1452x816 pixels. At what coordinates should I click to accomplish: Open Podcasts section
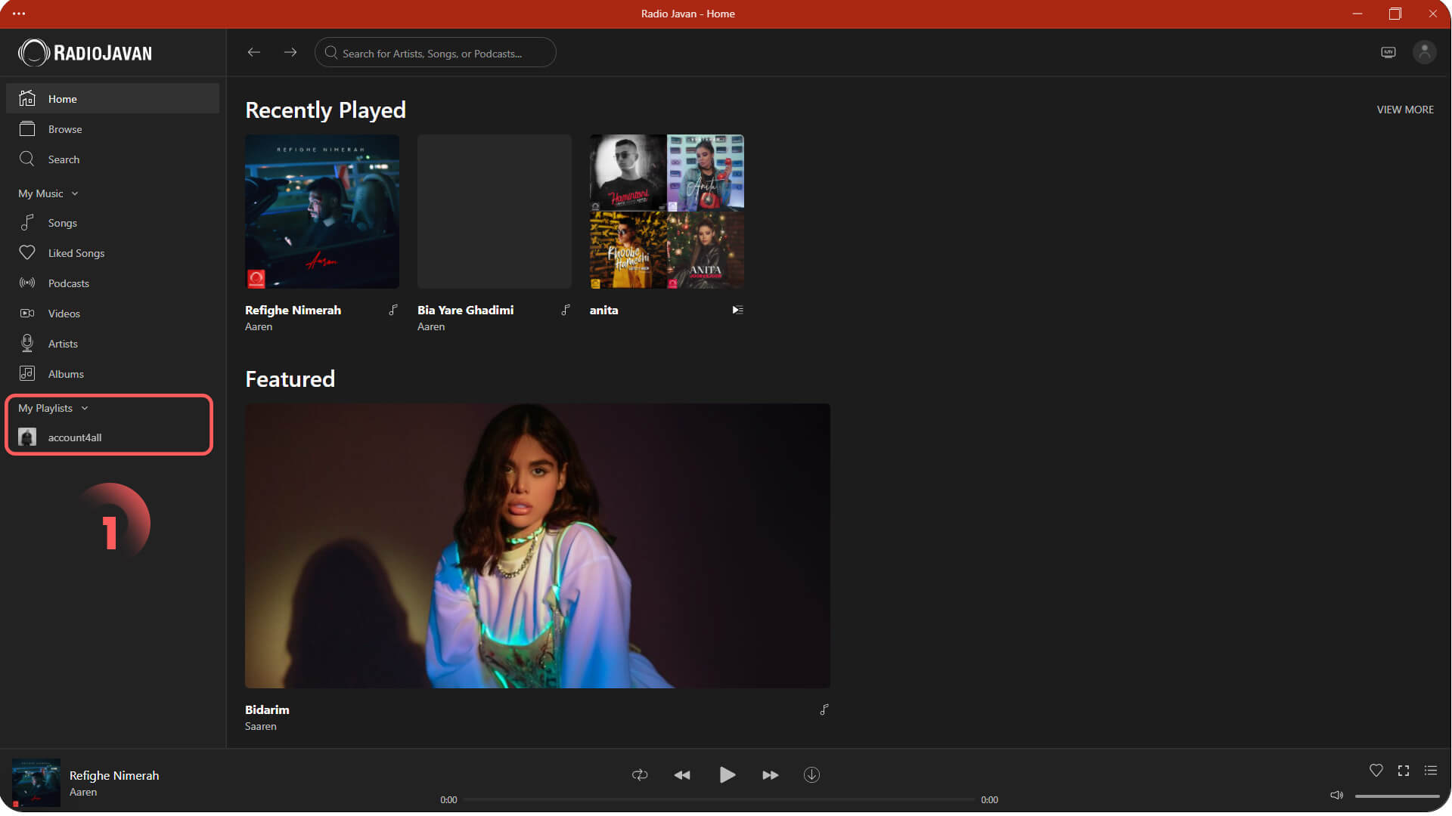pos(112,283)
